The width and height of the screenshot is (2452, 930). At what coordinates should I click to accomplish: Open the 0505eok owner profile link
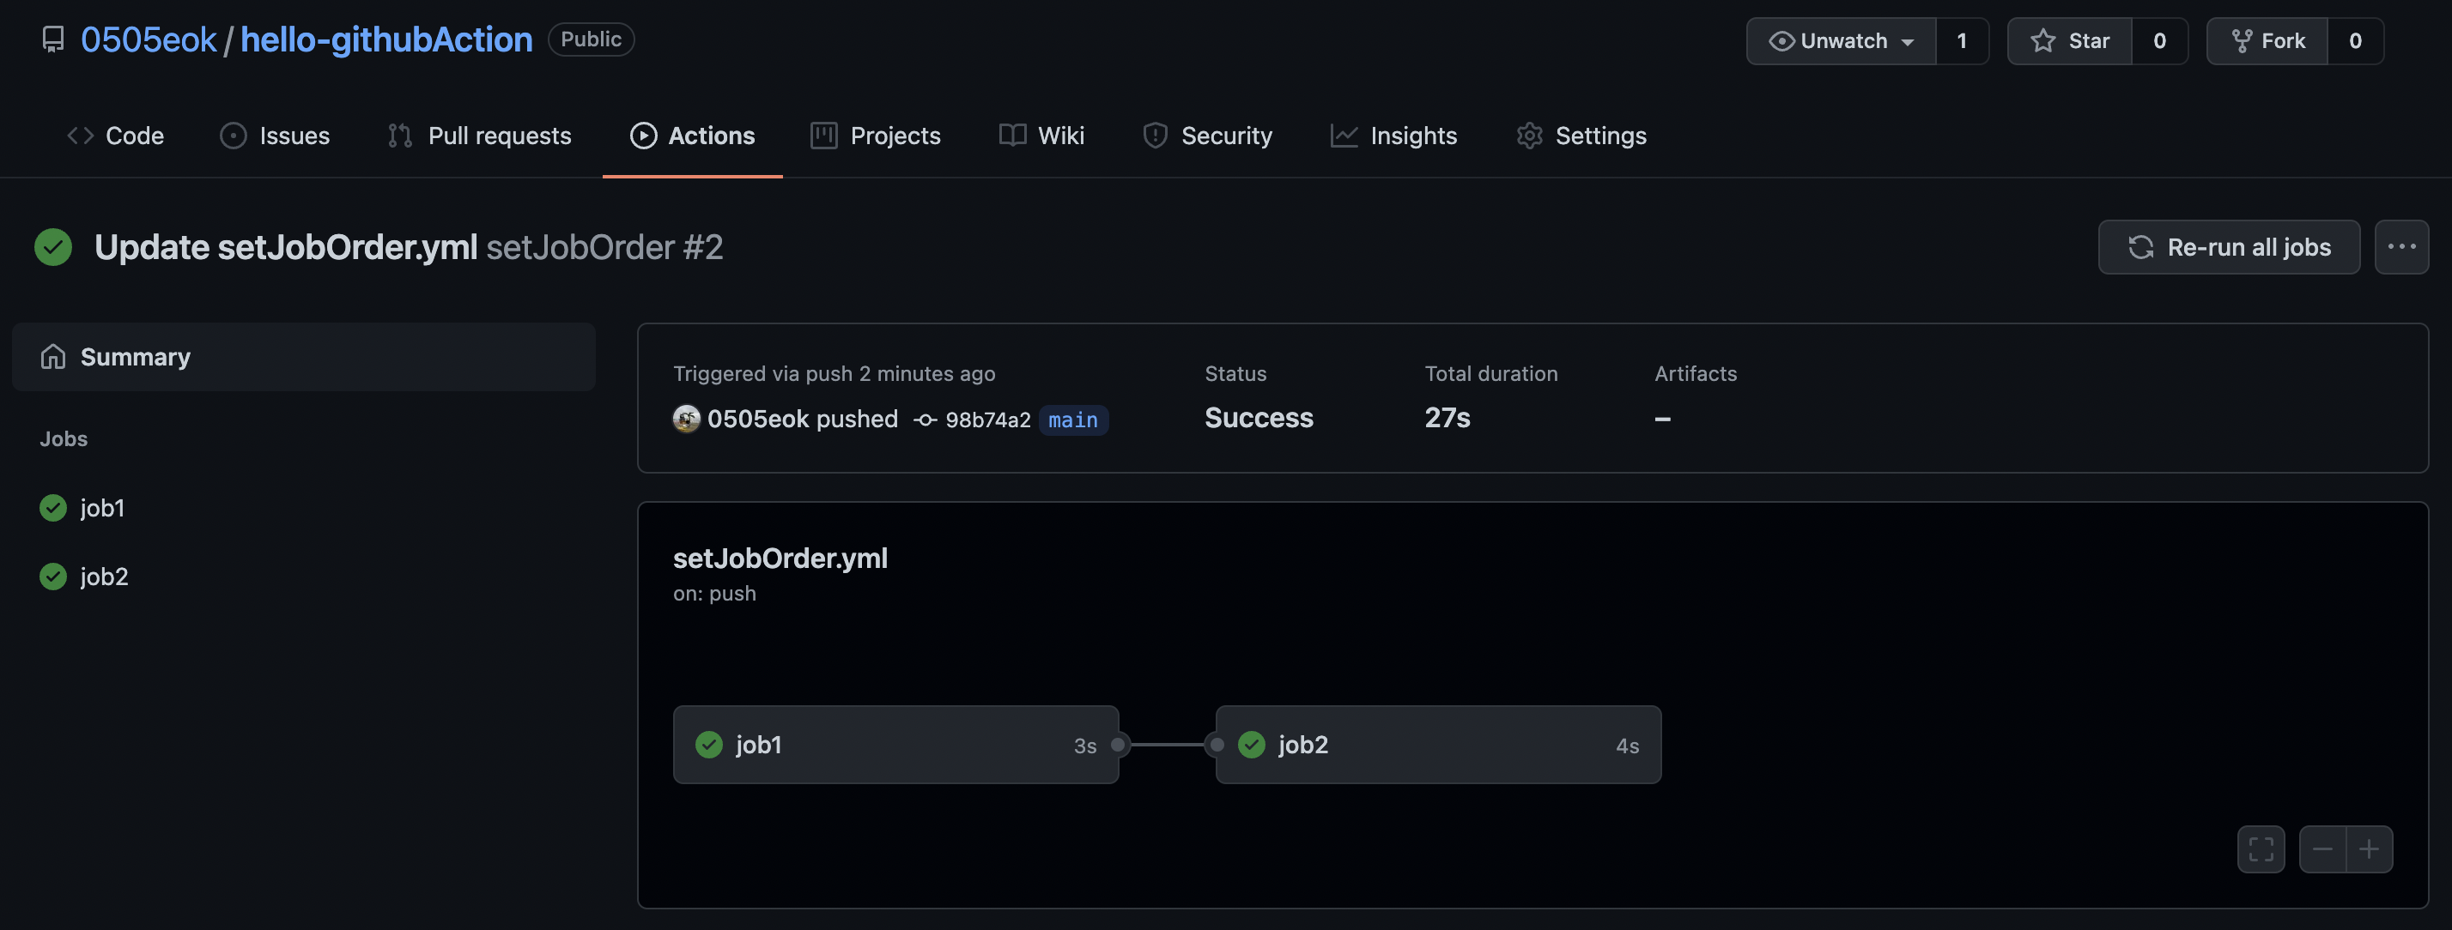pyautogui.click(x=149, y=40)
